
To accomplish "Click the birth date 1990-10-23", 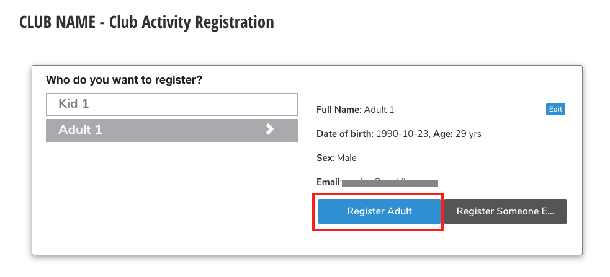I will (x=400, y=134).
